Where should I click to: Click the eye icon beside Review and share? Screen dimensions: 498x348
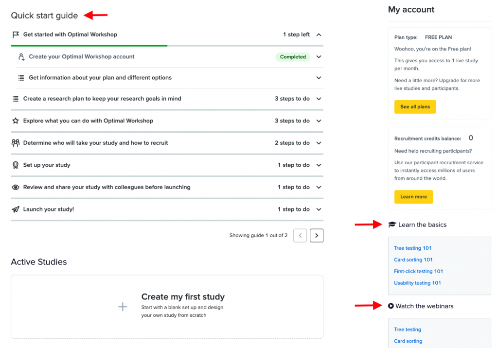click(15, 187)
